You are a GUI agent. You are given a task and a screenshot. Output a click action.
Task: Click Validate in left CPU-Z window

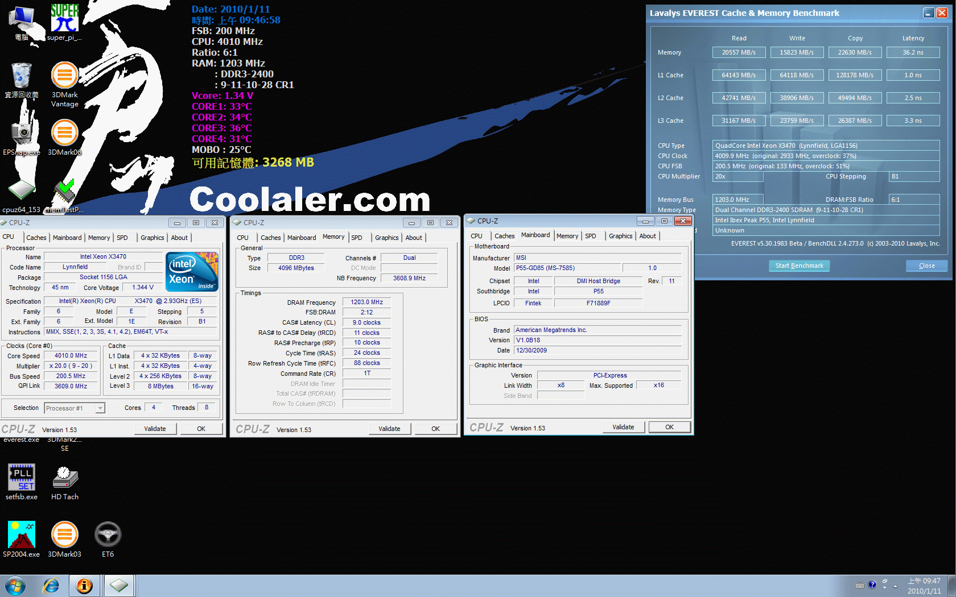[155, 429]
